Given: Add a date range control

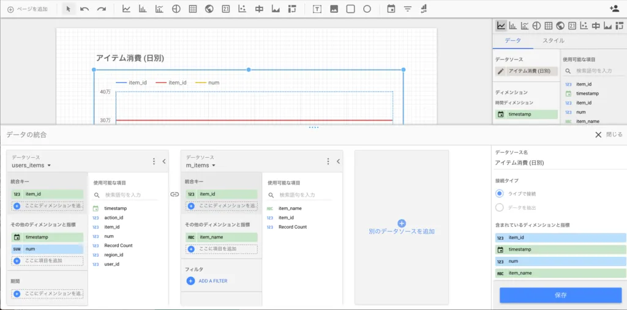Looking at the screenshot, I should [391, 9].
